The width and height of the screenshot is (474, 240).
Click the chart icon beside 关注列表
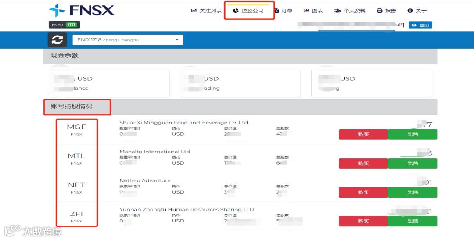(194, 11)
